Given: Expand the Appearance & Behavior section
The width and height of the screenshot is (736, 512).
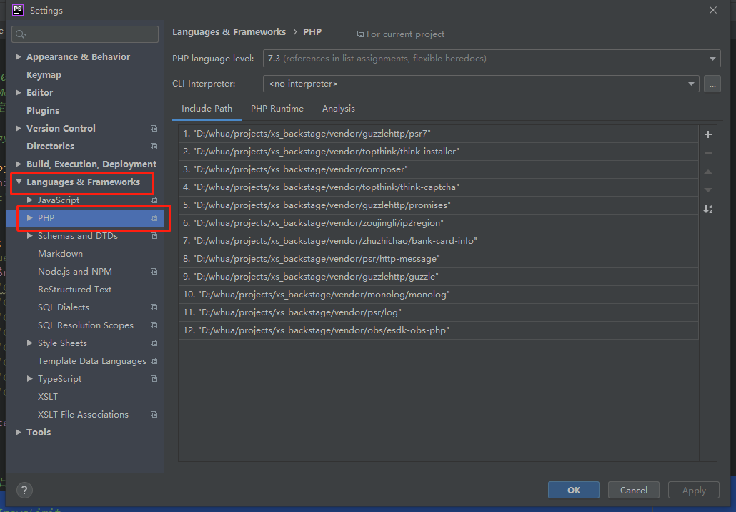Looking at the screenshot, I should pos(18,56).
